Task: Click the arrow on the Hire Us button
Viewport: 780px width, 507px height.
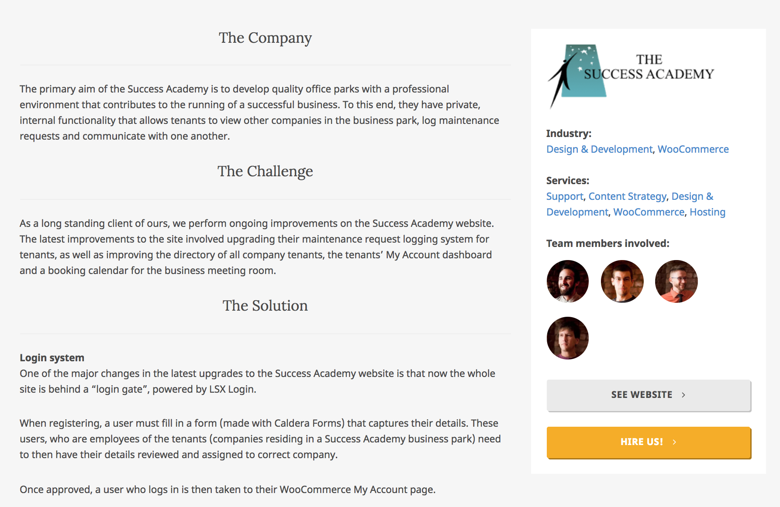Action: point(674,442)
